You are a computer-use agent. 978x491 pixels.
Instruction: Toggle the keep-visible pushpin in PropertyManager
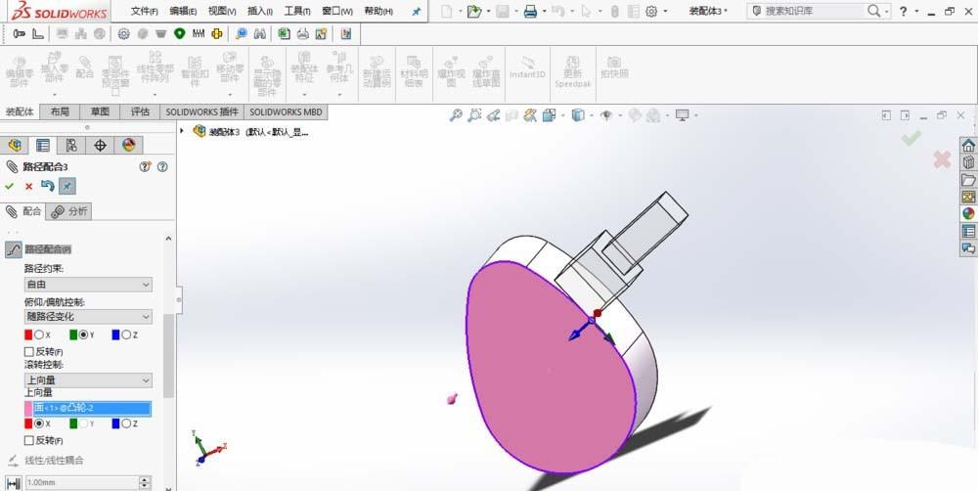[x=67, y=185]
